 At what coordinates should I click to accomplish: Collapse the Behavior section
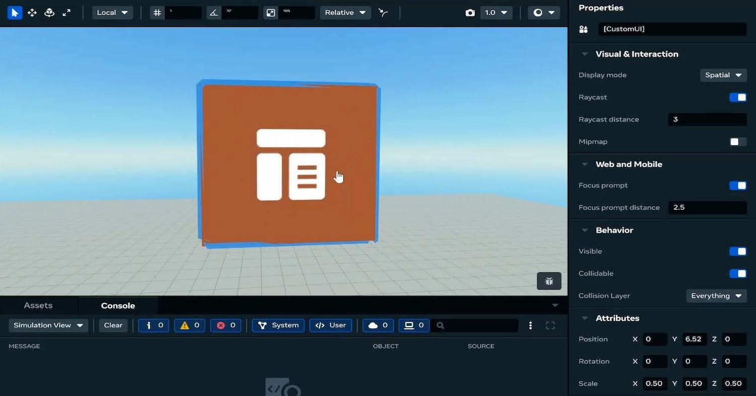[585, 230]
